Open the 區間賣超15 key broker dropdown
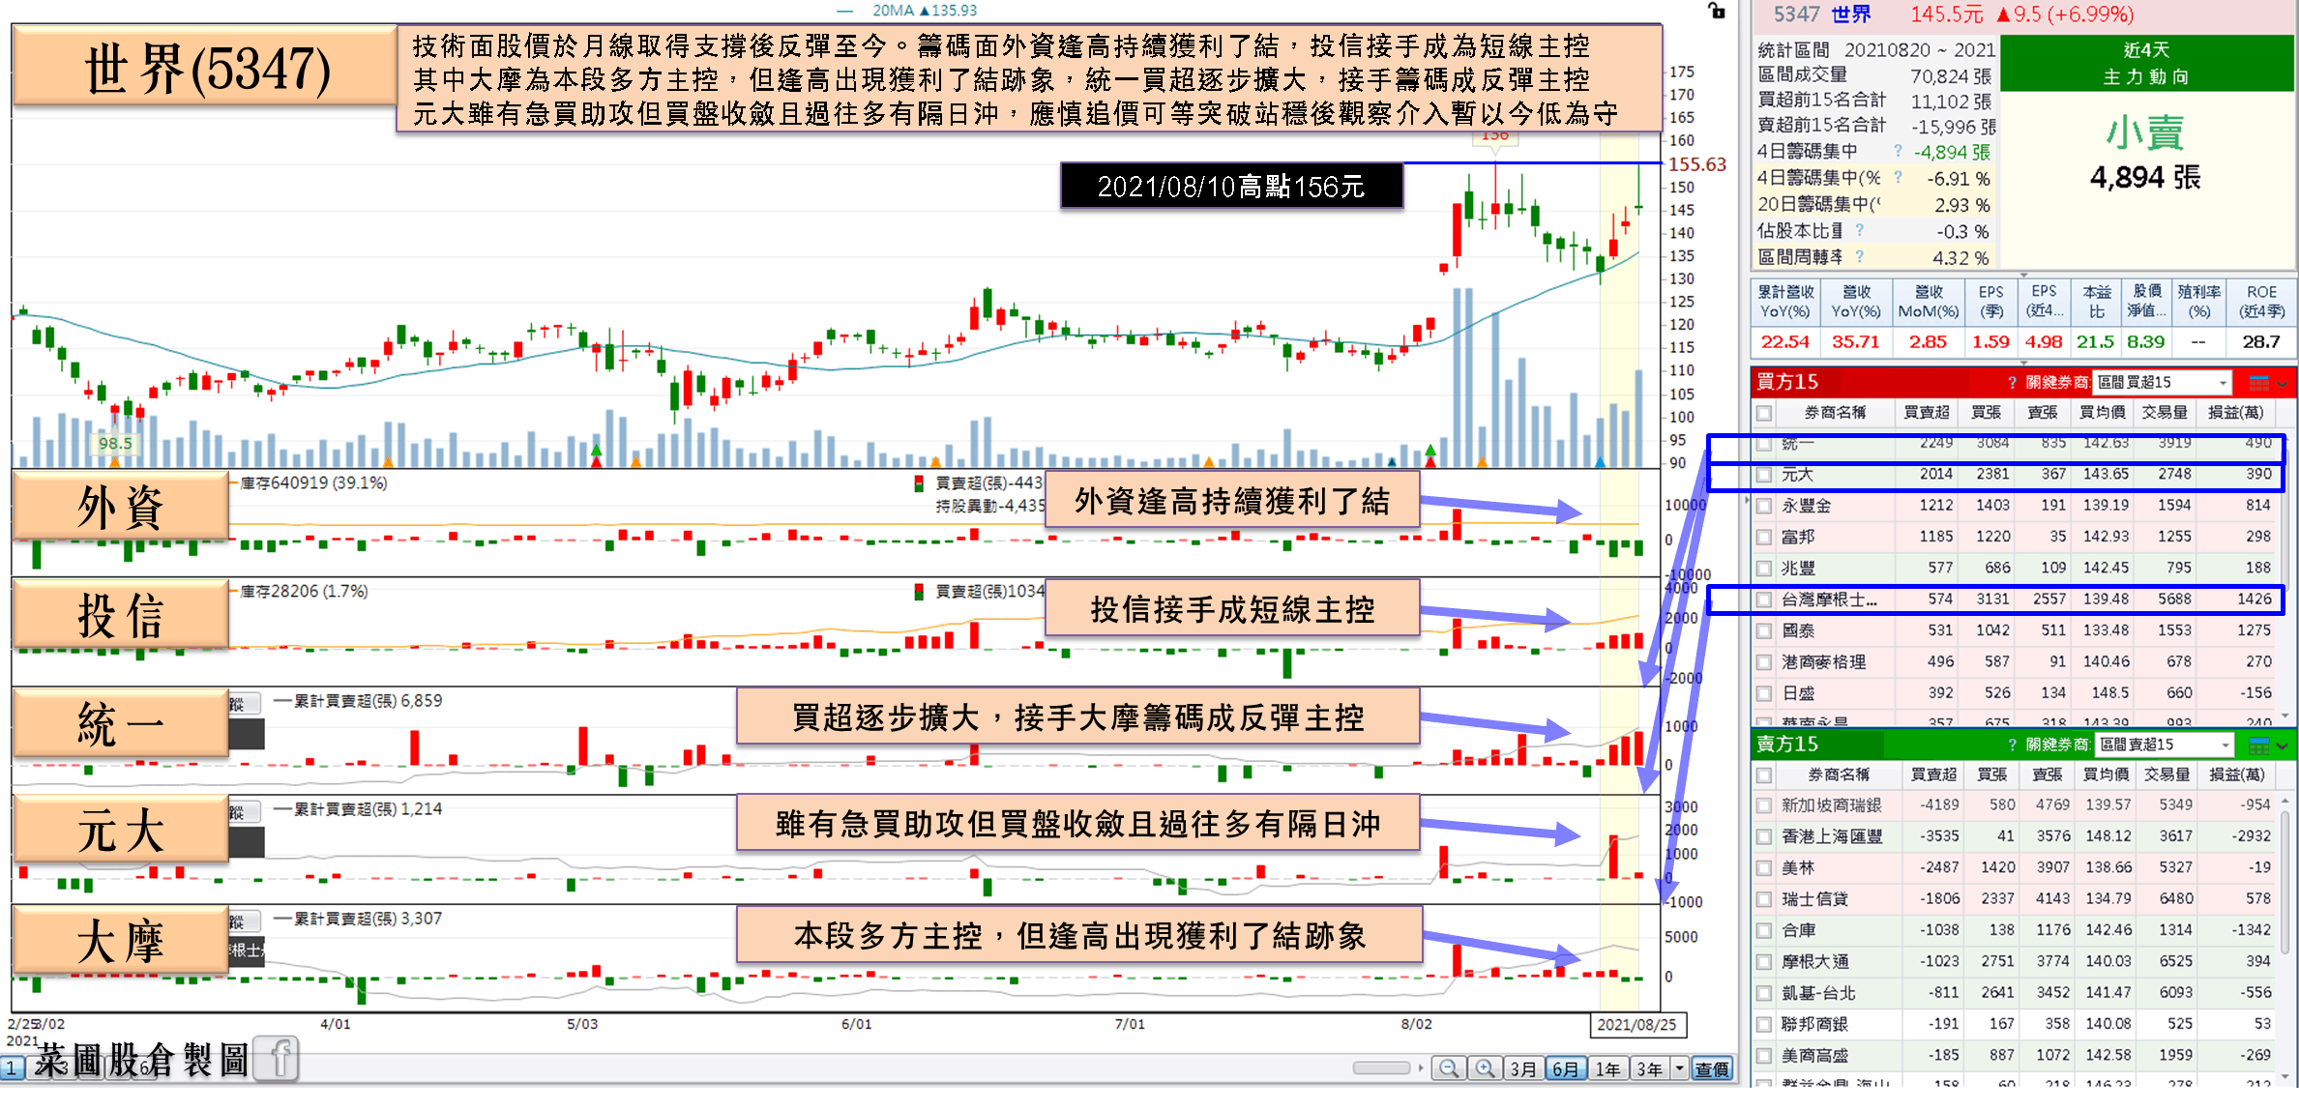This screenshot has width=2299, height=1111. [2165, 745]
